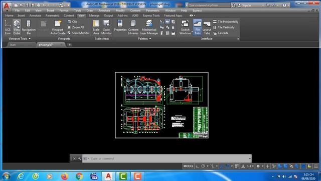This screenshot has width=321, height=181.
Task: Click Tile Vertically
Action: (x=224, y=27)
